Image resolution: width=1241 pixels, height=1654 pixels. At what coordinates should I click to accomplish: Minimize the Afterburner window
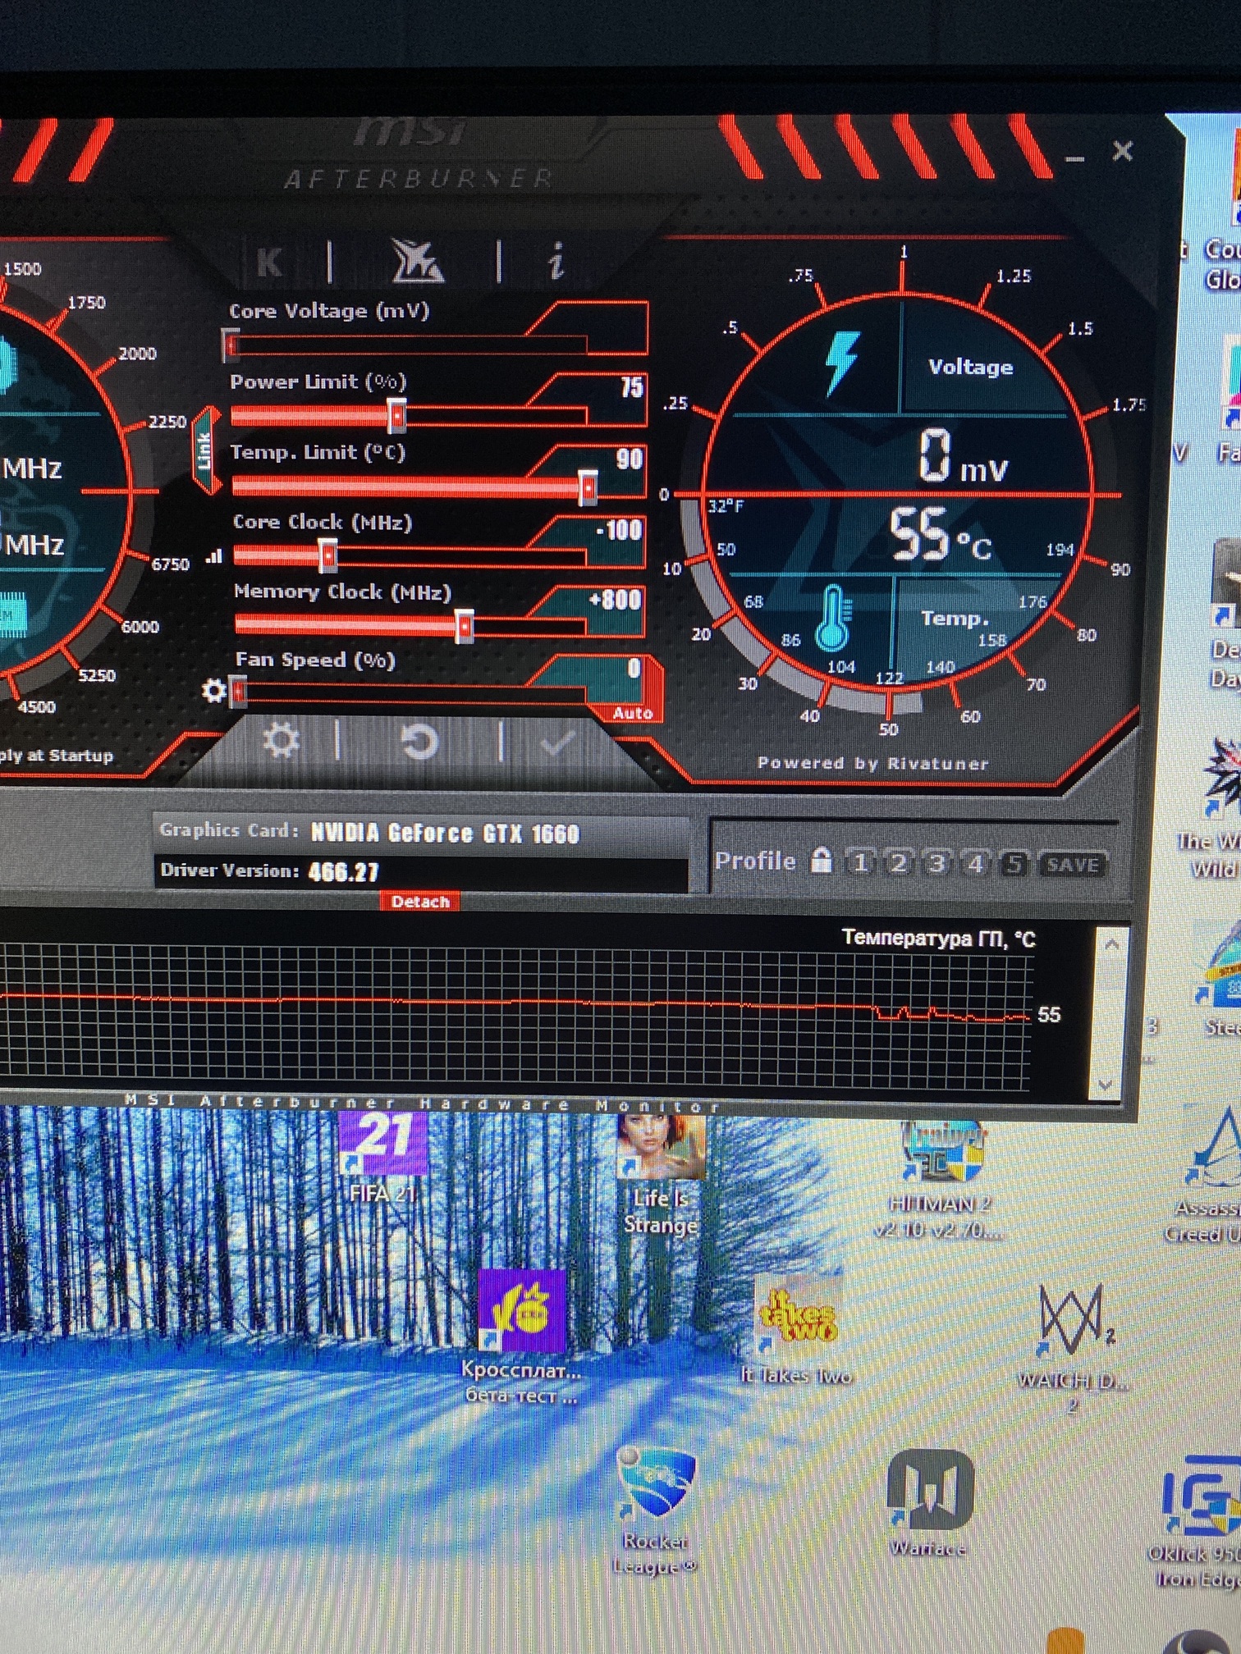[x=1074, y=158]
